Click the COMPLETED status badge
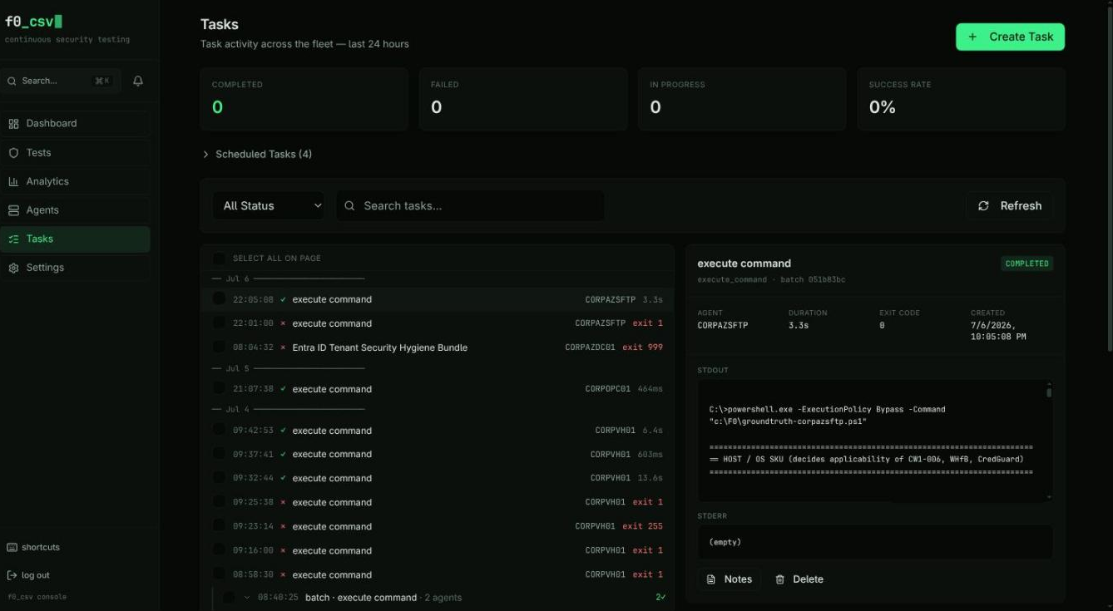Image resolution: width=1113 pixels, height=611 pixels. [1026, 264]
